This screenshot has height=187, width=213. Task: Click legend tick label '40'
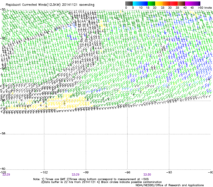point(185,8)
